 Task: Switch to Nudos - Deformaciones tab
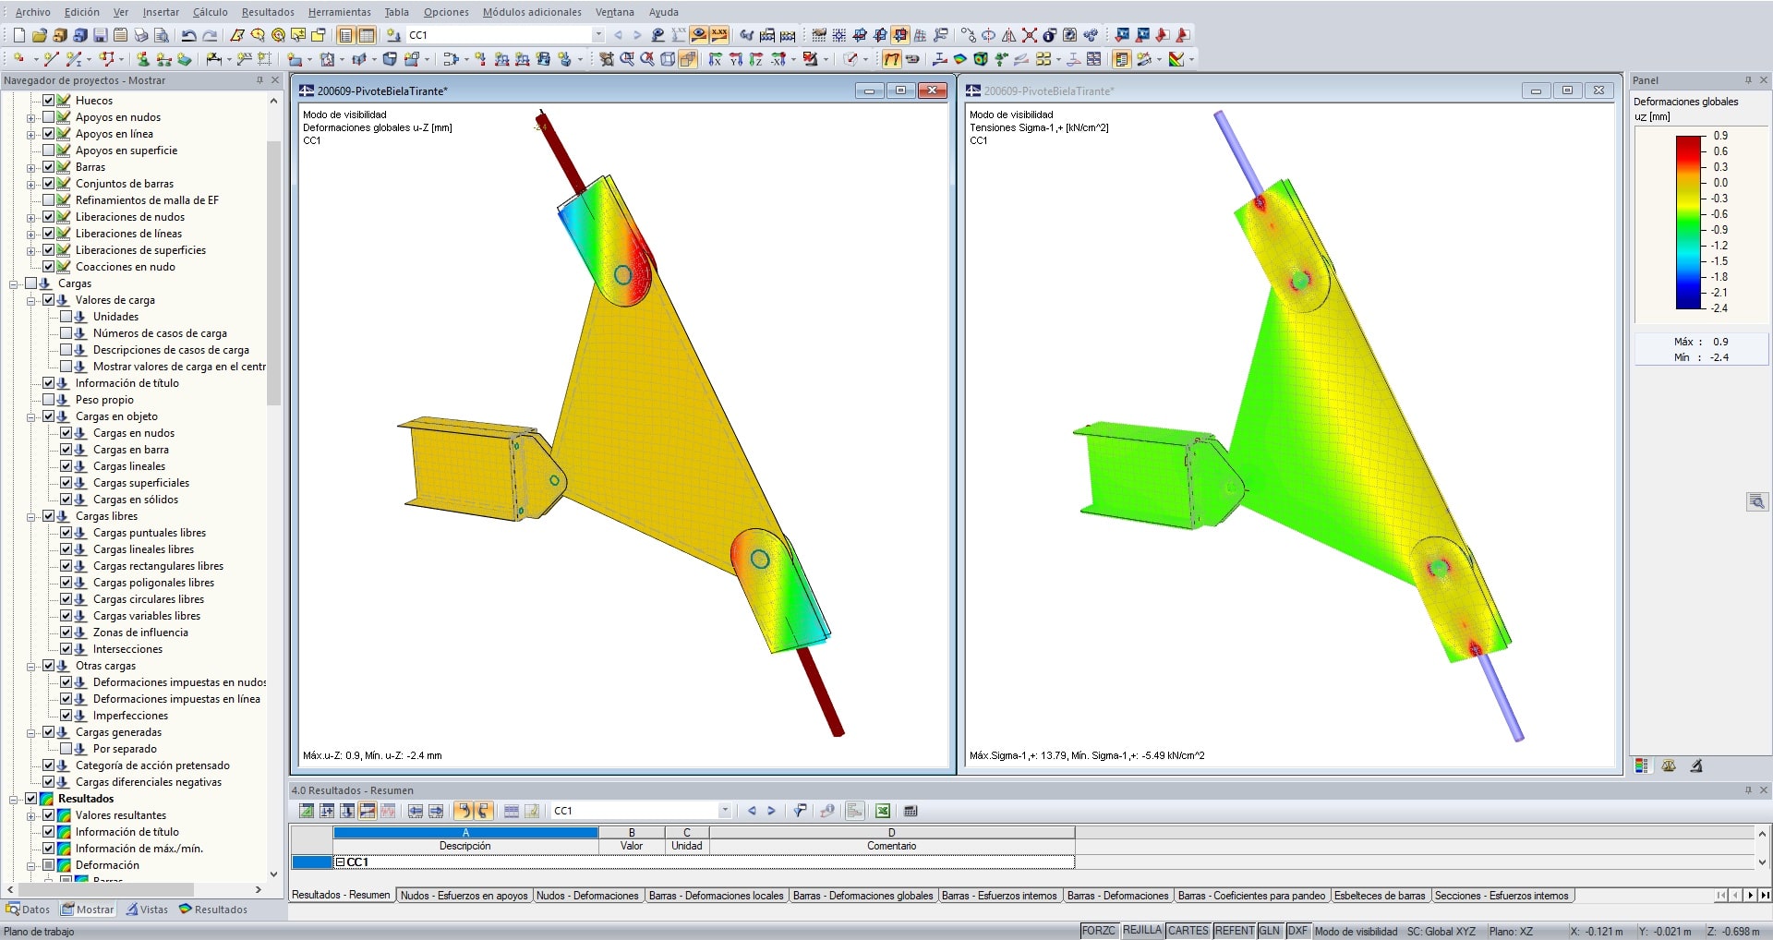click(587, 896)
